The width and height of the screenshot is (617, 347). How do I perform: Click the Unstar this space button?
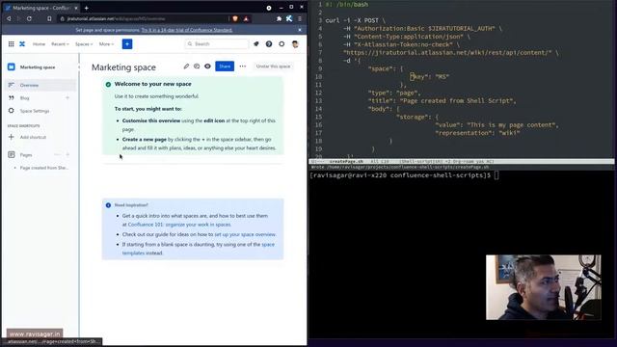coord(273,67)
